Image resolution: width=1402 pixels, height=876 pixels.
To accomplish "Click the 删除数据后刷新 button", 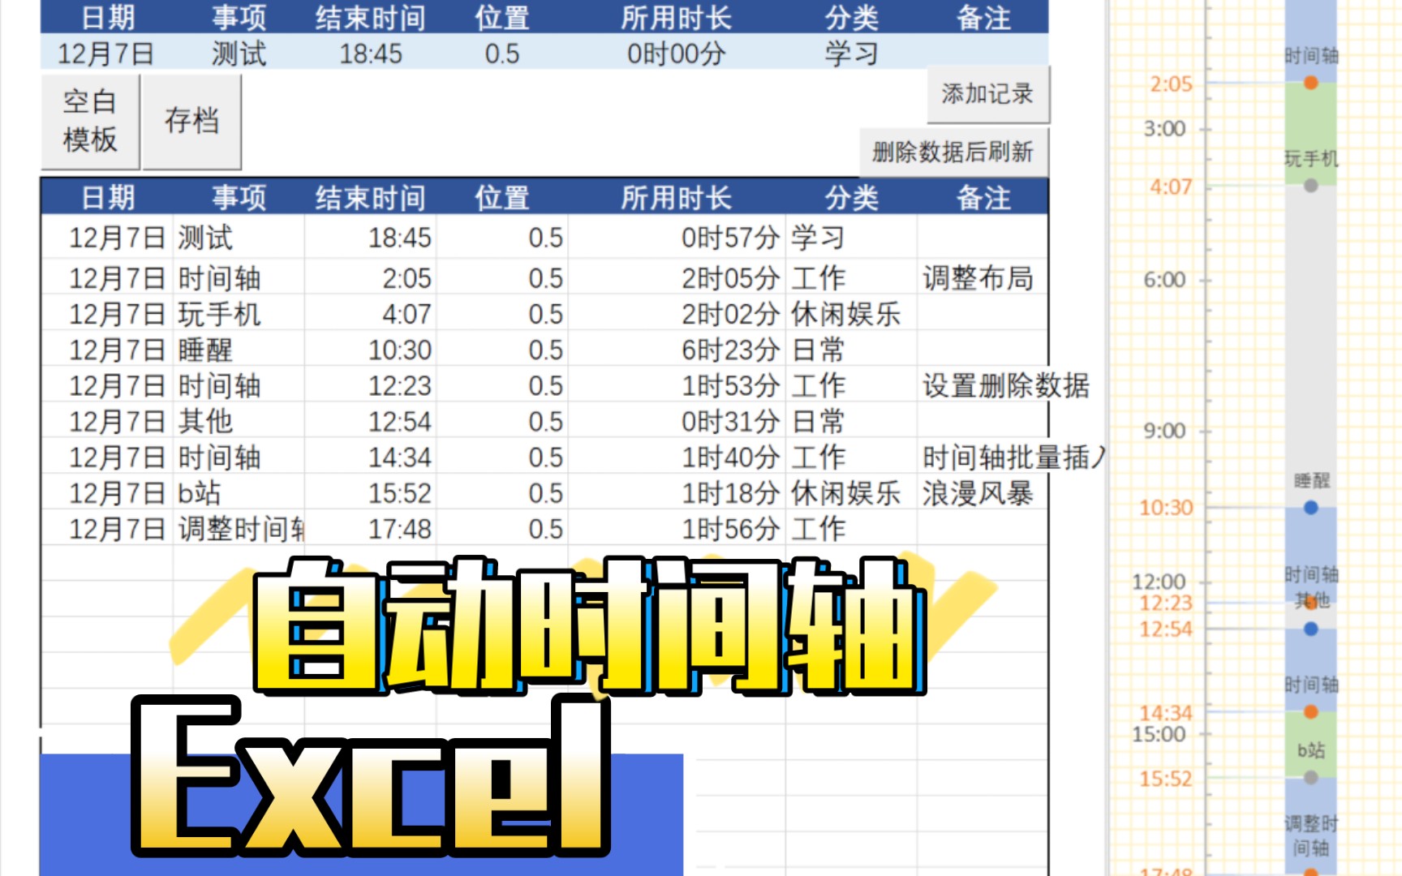I will coord(955,152).
